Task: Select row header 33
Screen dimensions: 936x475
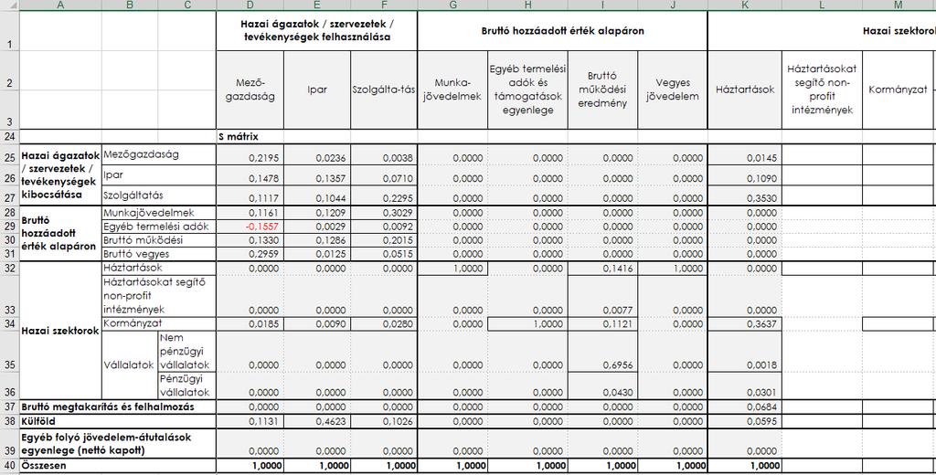Action: (9, 296)
